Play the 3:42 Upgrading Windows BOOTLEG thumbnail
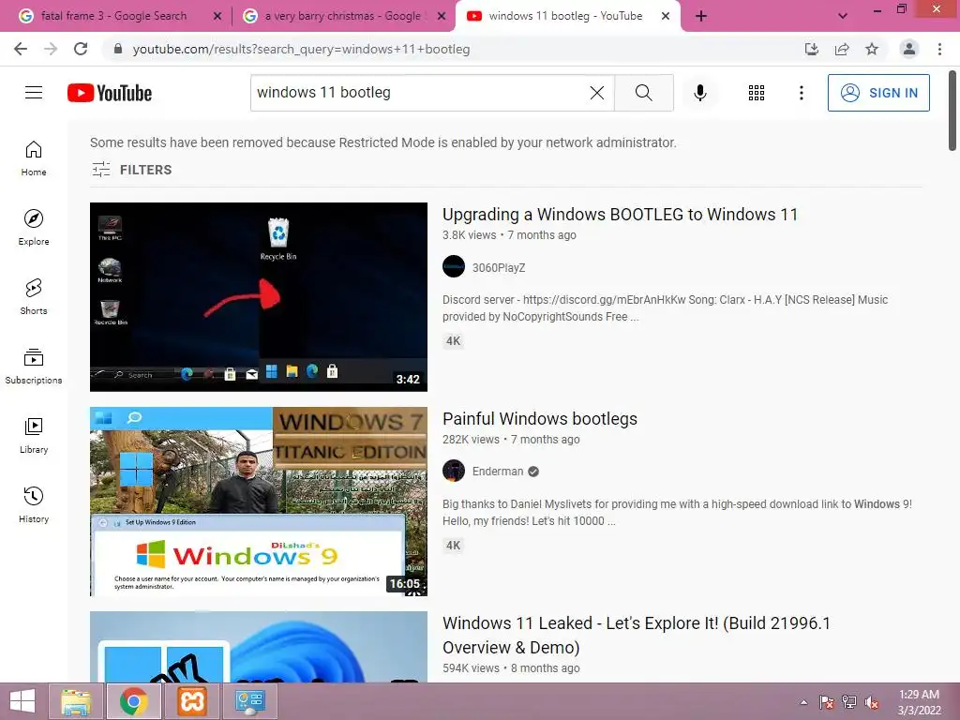The width and height of the screenshot is (960, 720). point(259,297)
